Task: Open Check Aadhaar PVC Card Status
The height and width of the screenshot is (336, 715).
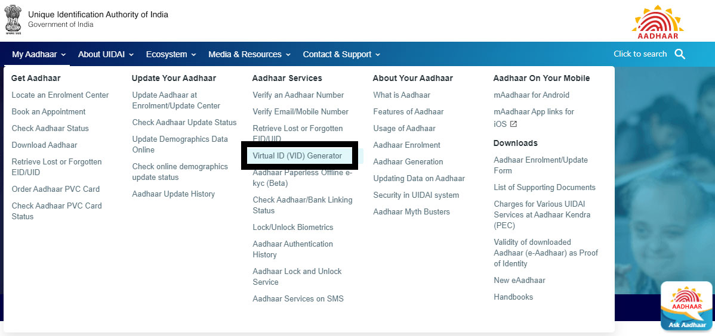Action: pyautogui.click(x=57, y=211)
